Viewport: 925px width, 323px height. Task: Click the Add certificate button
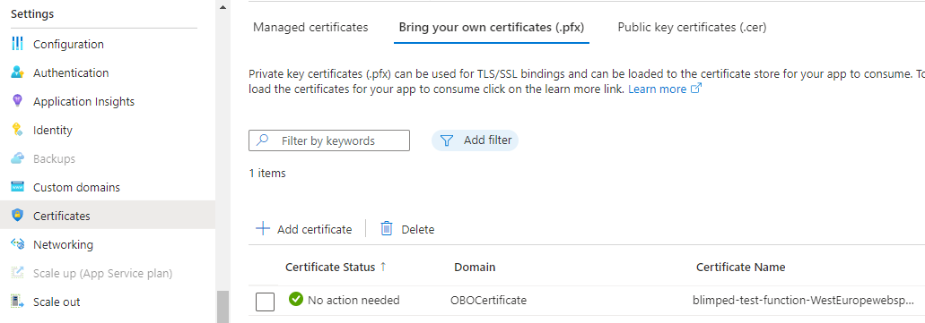tap(304, 229)
